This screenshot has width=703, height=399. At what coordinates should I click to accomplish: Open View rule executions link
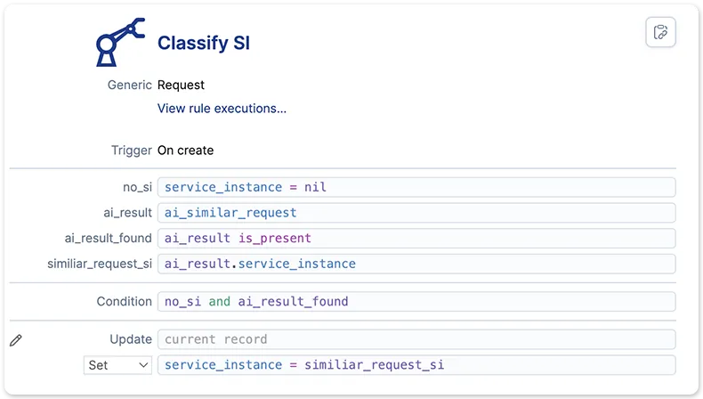point(222,108)
